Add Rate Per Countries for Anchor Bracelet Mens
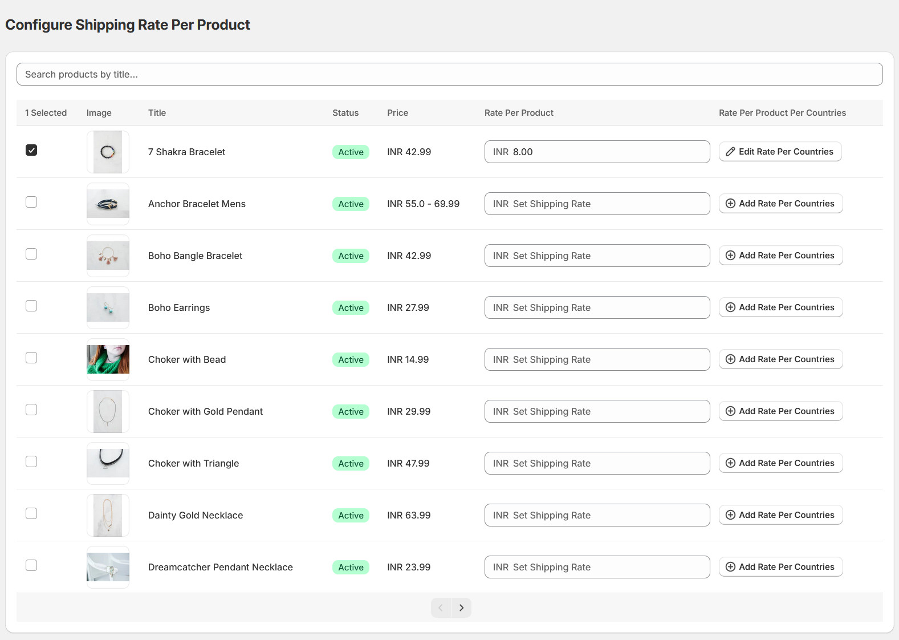This screenshot has width=899, height=640. 780,204
